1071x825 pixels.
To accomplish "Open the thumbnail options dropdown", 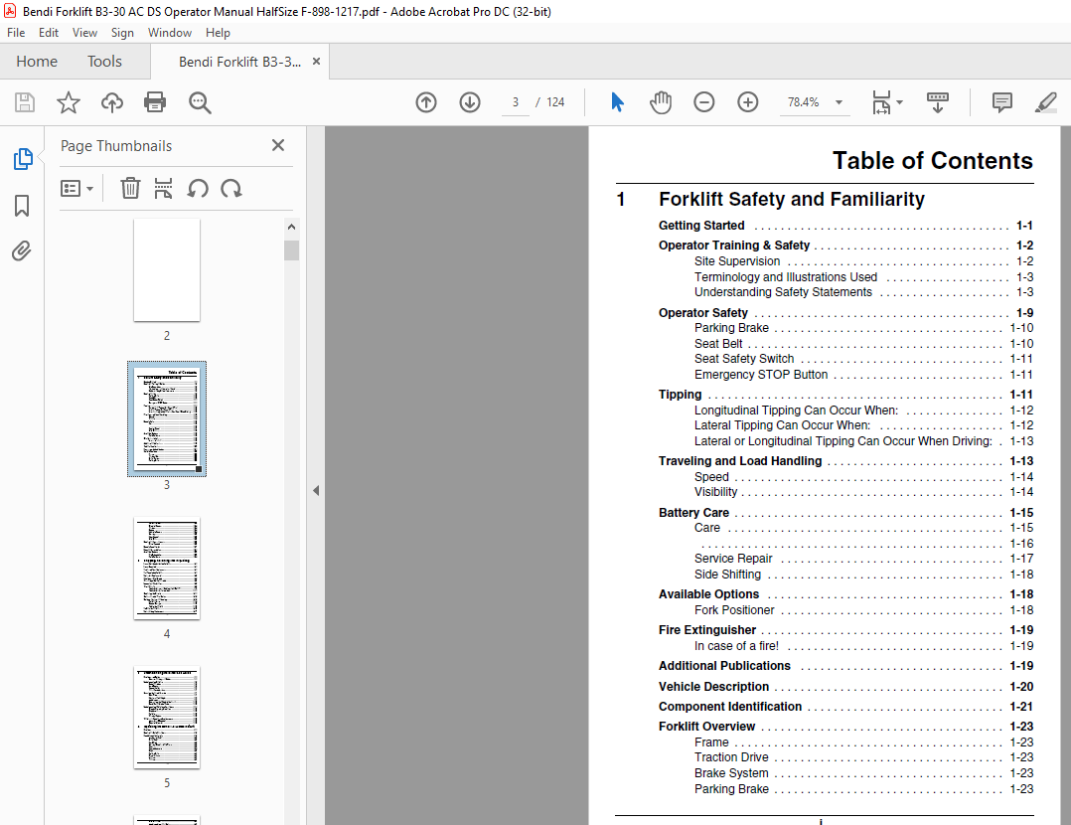I will (x=76, y=188).
